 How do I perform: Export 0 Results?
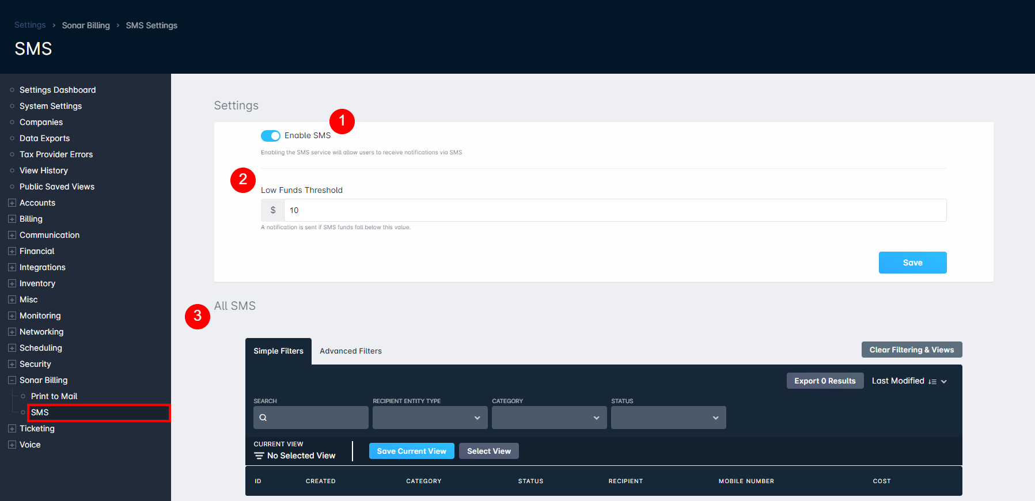[x=825, y=381]
